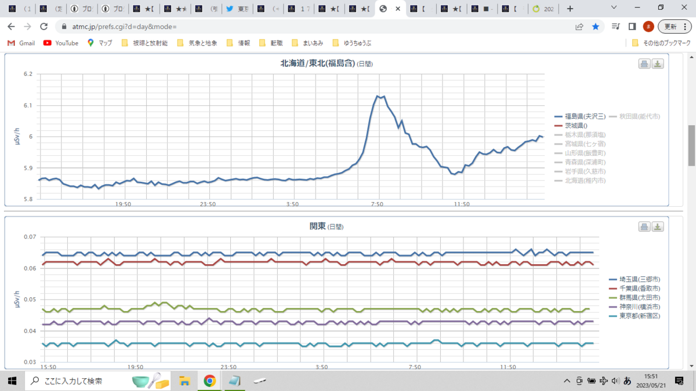Viewport: 696px width, 391px height.
Task: Launch Chrome from the taskbar
Action: [209, 381]
